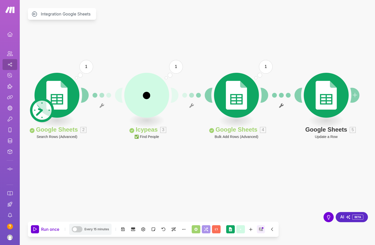Image resolution: width=375 pixels, height=245 pixels.
Task: Open the scenario checklist icon
Action: pos(261,229)
